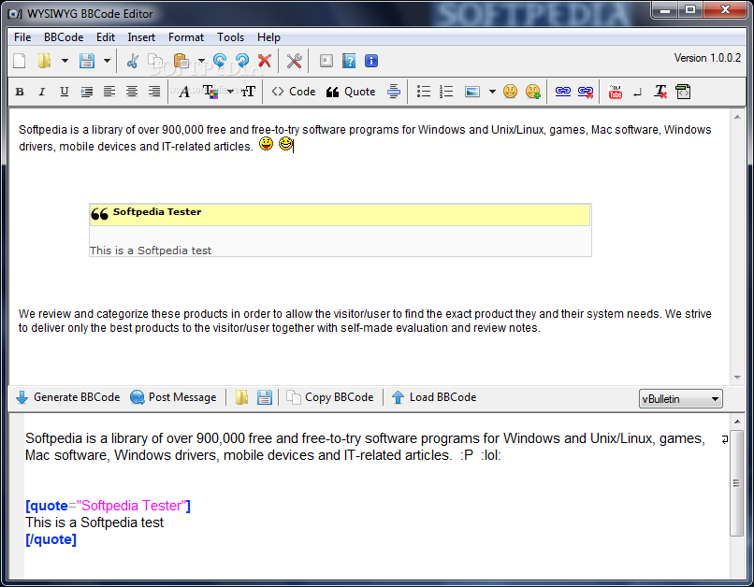This screenshot has width=754, height=587.
Task: Open the help question mark icon
Action: point(349,61)
